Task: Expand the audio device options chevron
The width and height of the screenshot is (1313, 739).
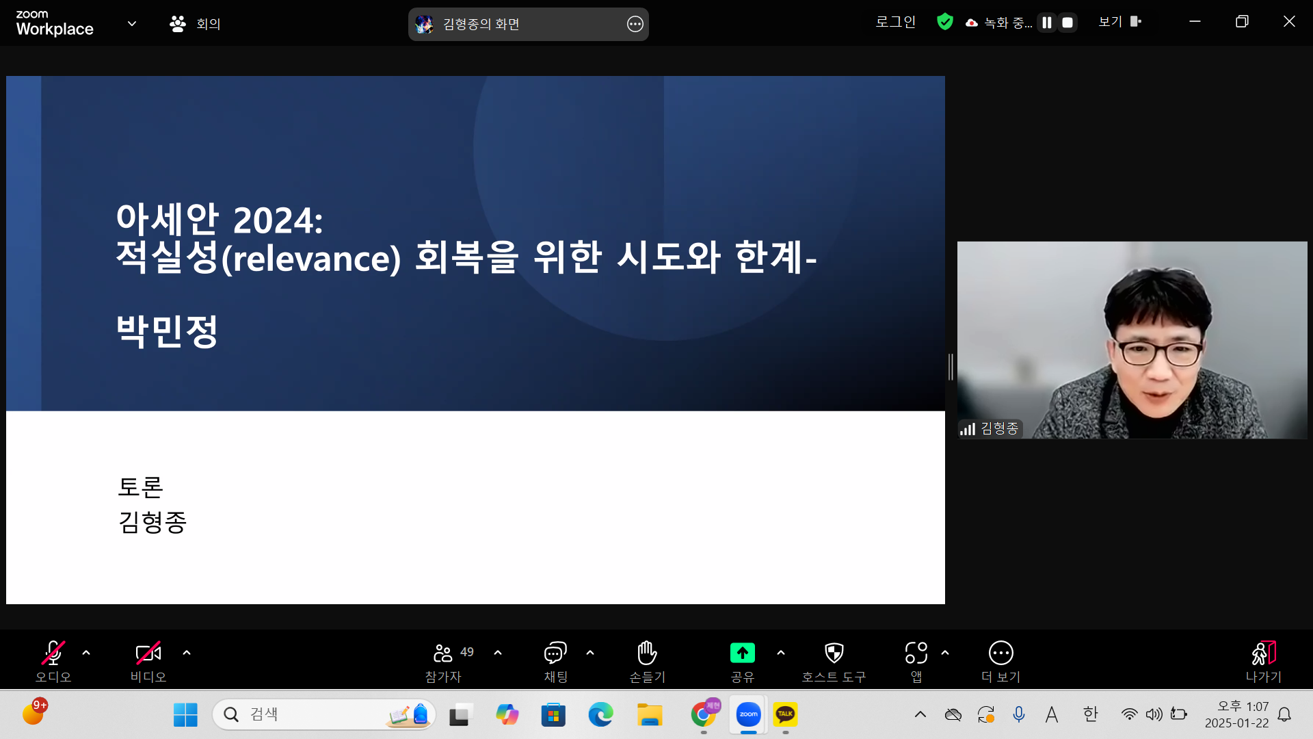Action: [86, 652]
